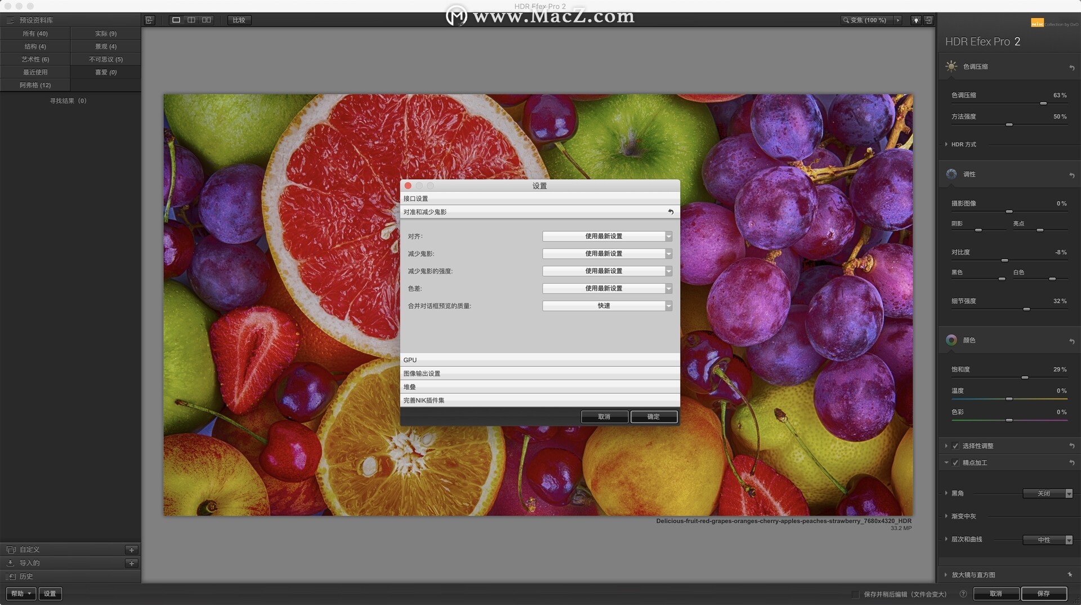Click 取消 in the settings dialog

coord(604,417)
